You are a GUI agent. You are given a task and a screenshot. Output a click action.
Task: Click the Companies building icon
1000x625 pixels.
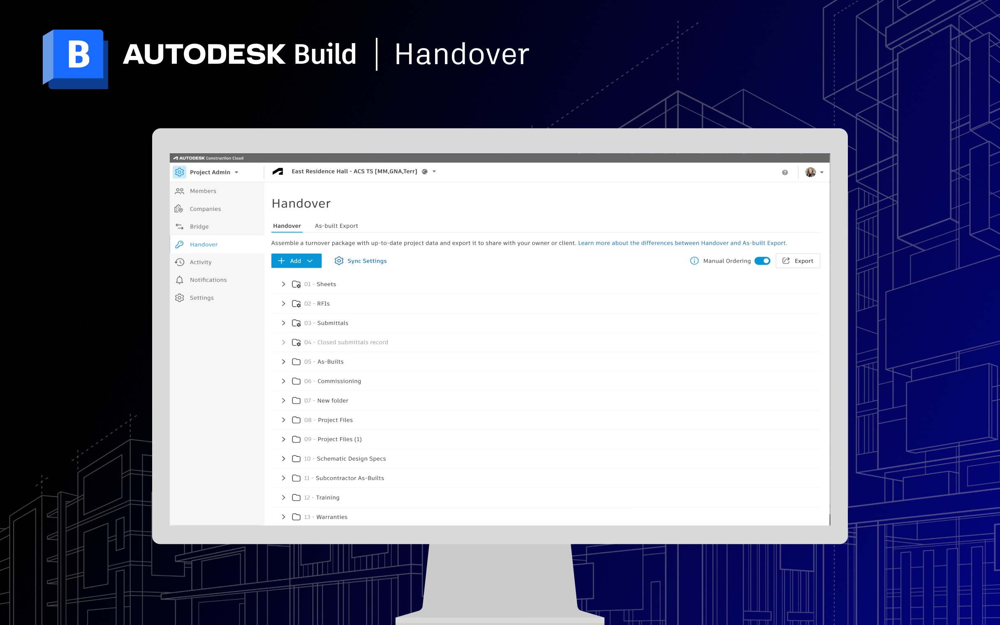[179, 209]
